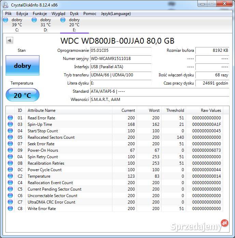Click the Interfejs field USB (Parallel ATA)
235x238 pixels.
tap(121, 67)
